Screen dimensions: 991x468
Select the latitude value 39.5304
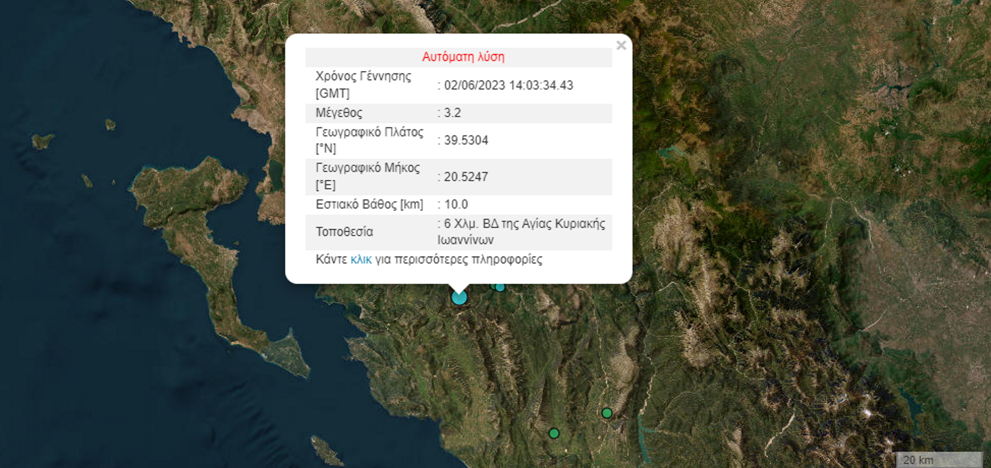pos(466,140)
